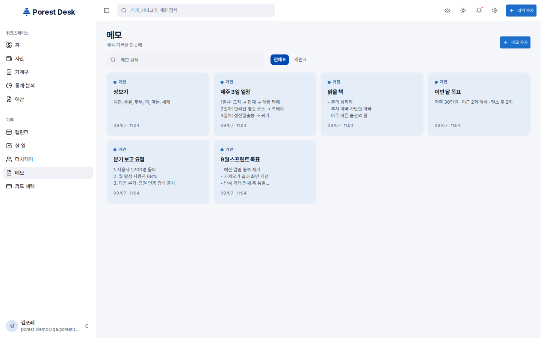Select the 개인 6 filter tab
Viewport: 541px width, 338px height.
pyautogui.click(x=300, y=60)
